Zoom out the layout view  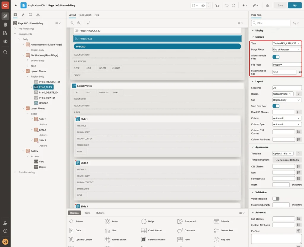(x=72, y=23)
